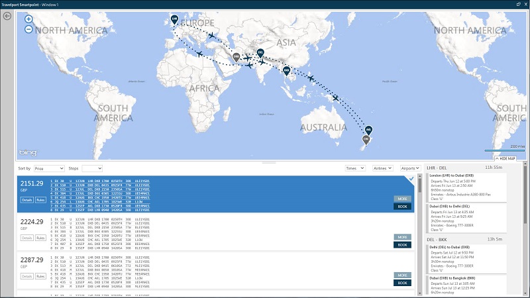Open the Airports filter dropdown
Image resolution: width=530 pixels, height=298 pixels.
(x=410, y=168)
